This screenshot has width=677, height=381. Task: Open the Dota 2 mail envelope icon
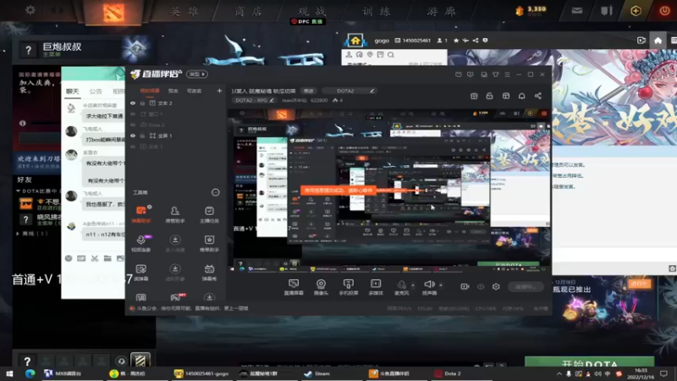pos(577,11)
